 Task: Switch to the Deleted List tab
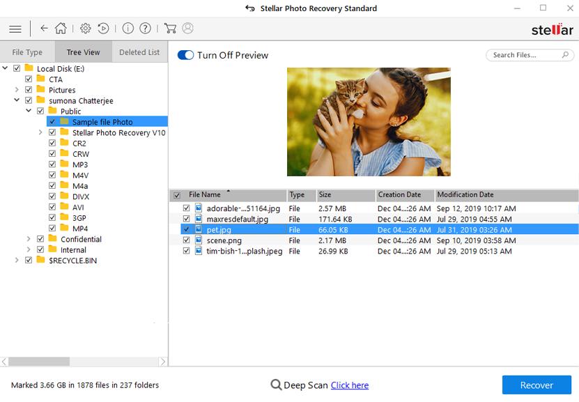point(139,52)
